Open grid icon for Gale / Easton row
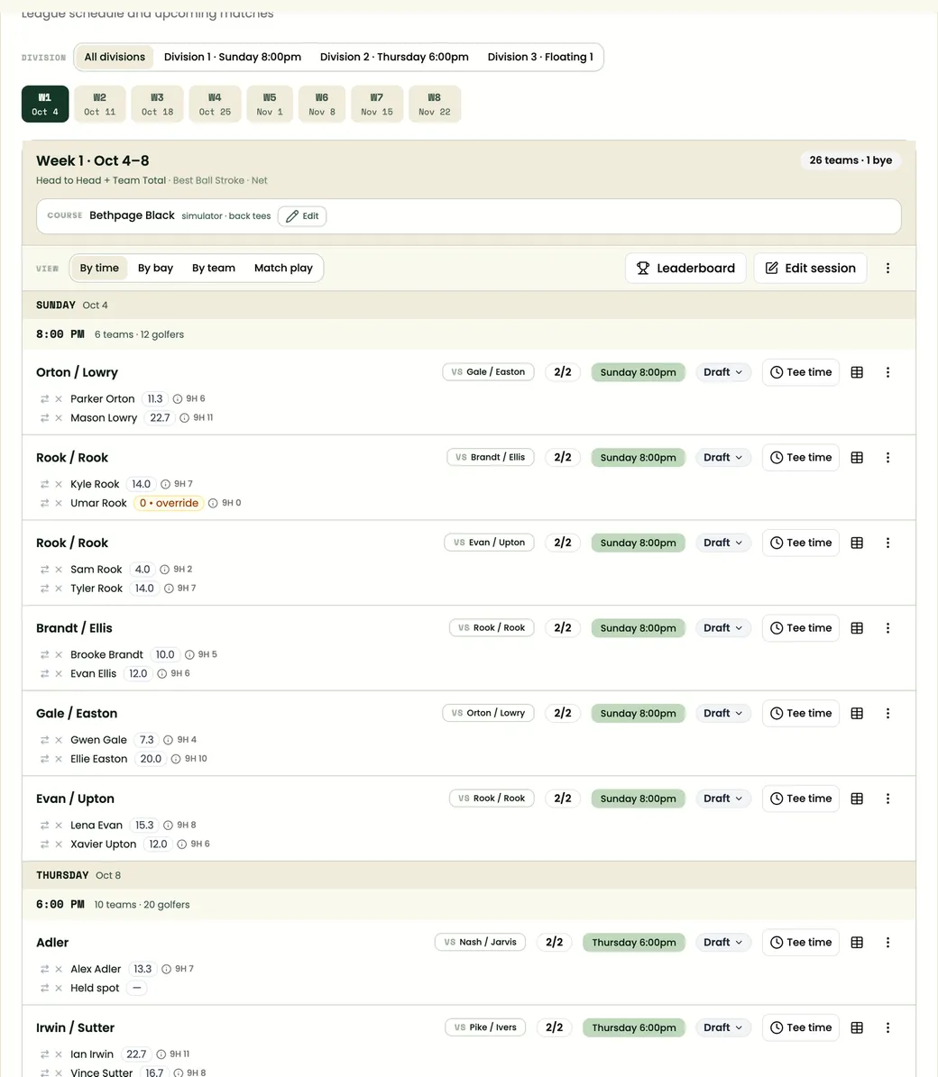Screen dimensions: 938x1077 (857, 713)
